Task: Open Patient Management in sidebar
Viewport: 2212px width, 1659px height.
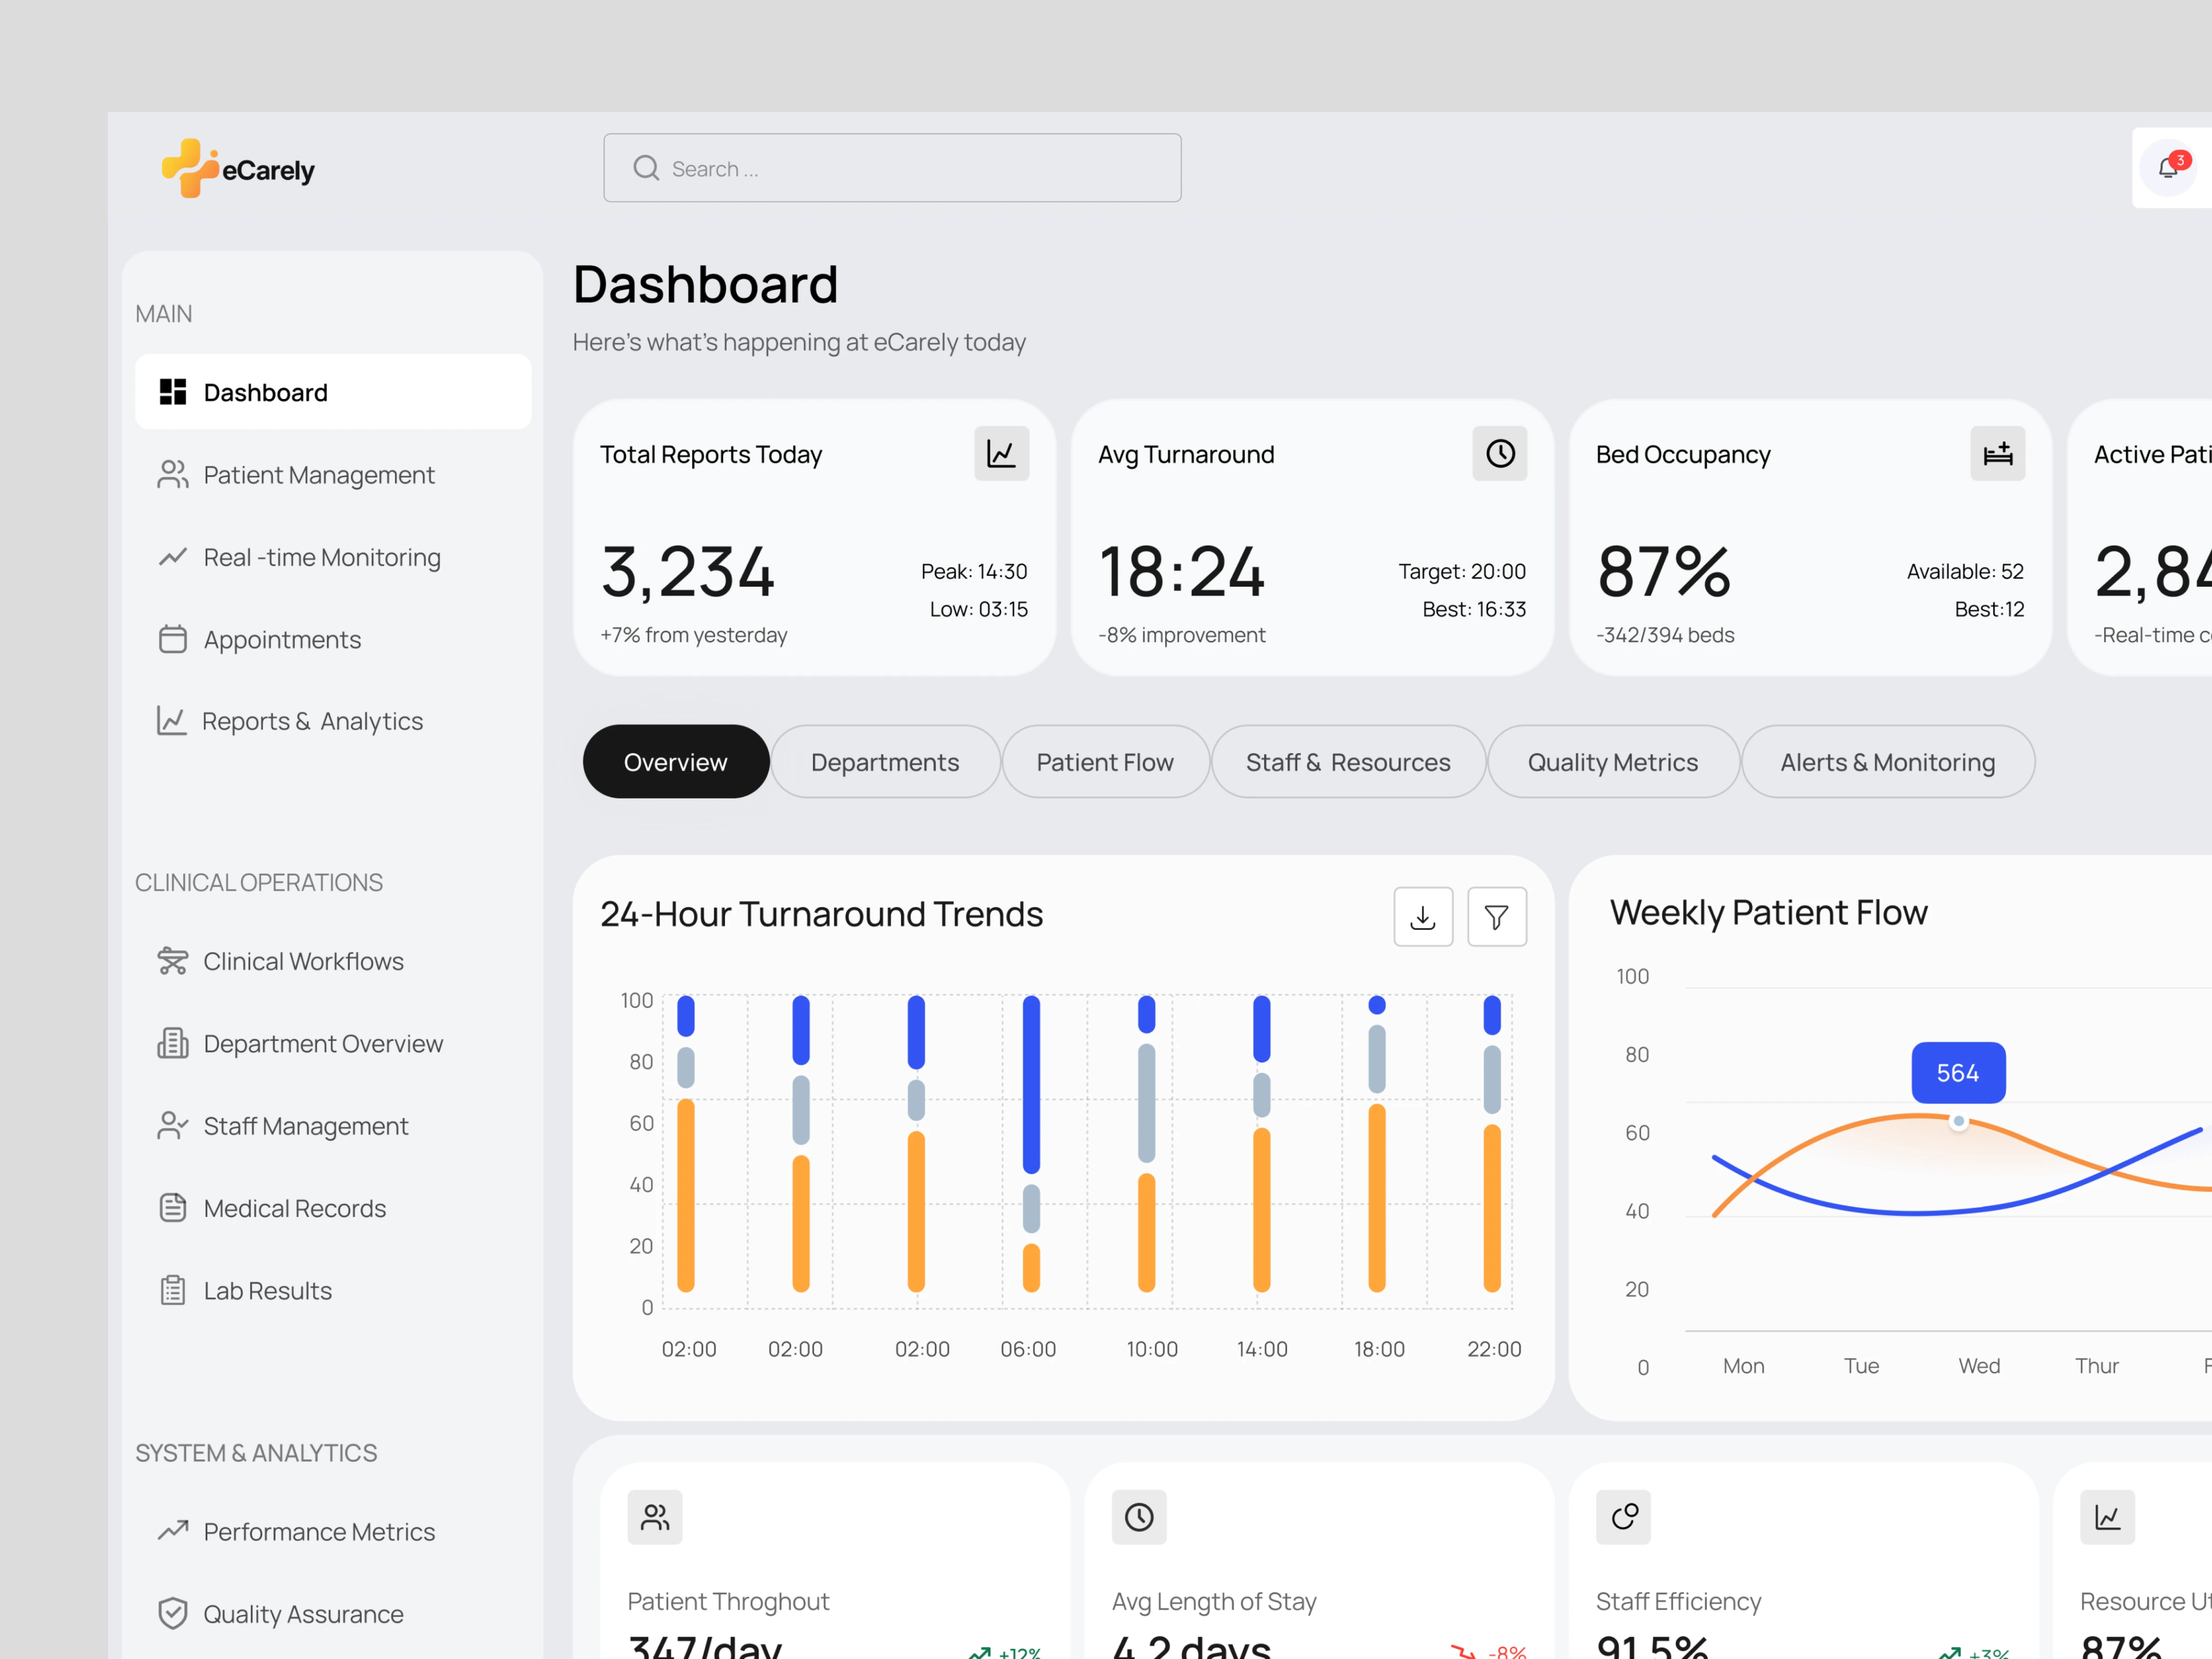Action: pos(318,475)
